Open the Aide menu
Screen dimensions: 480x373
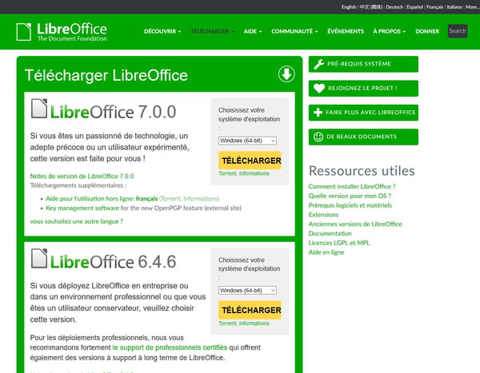[x=253, y=31]
